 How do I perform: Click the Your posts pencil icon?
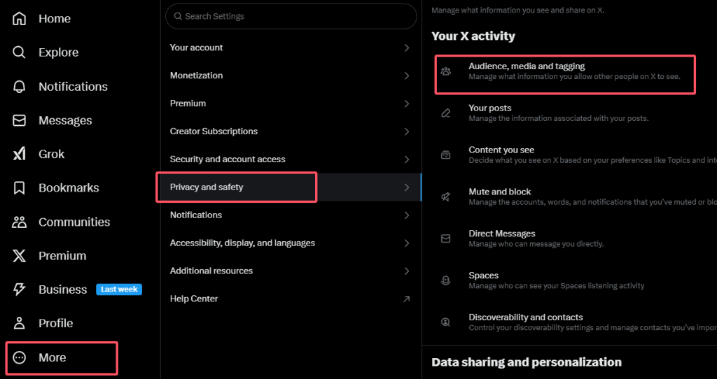446,113
